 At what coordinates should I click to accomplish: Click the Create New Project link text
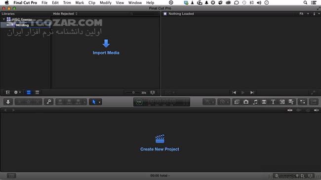160,149
